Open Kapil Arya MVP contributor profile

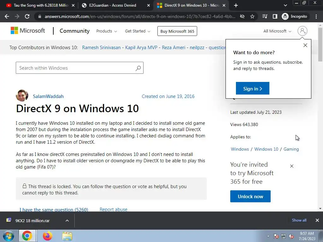point(141,48)
